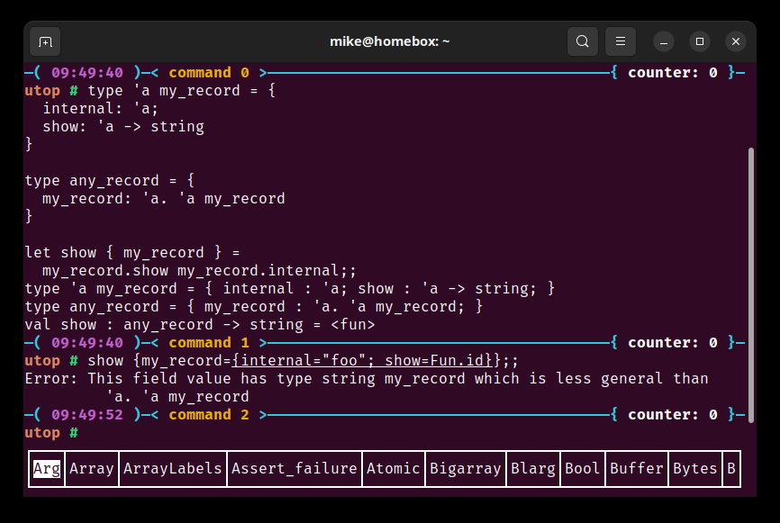Screen dimensions: 780x523
Task: Select Bytes completion suggestion
Action: 694,468
